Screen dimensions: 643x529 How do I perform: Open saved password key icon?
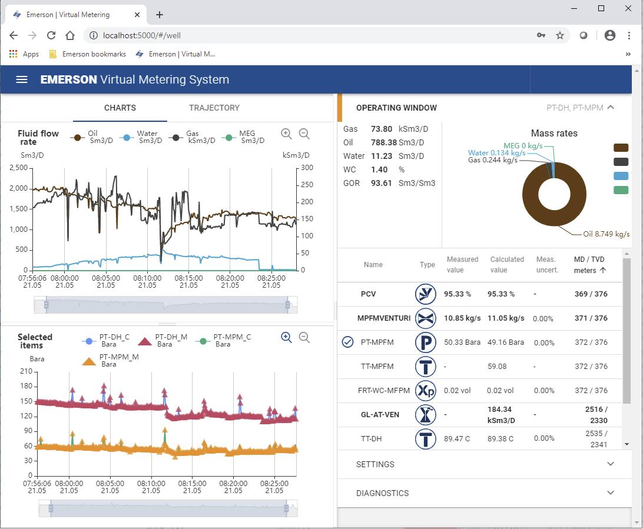coord(541,36)
